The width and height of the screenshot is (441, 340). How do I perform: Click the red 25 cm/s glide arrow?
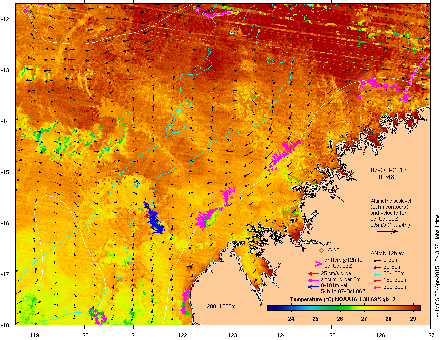tap(313, 274)
